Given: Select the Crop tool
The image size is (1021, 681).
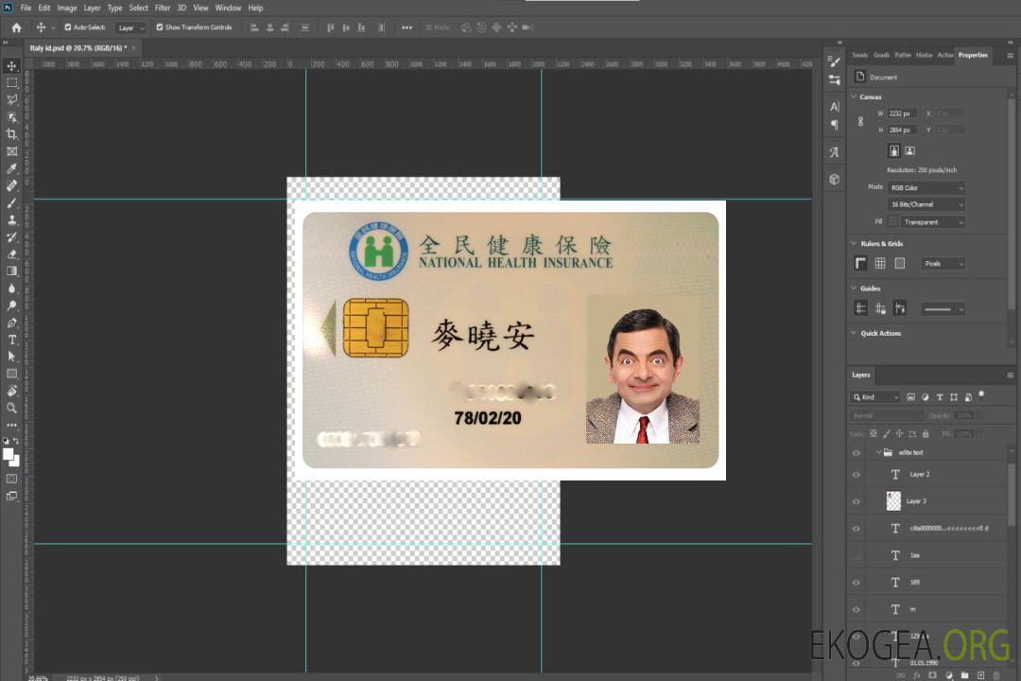Looking at the screenshot, I should (12, 134).
